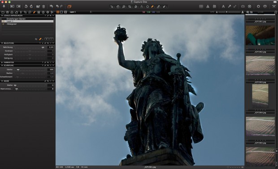Select the crop tool in cursor toolbar
Viewport: 278px width, 169px height.
(x=130, y=7)
